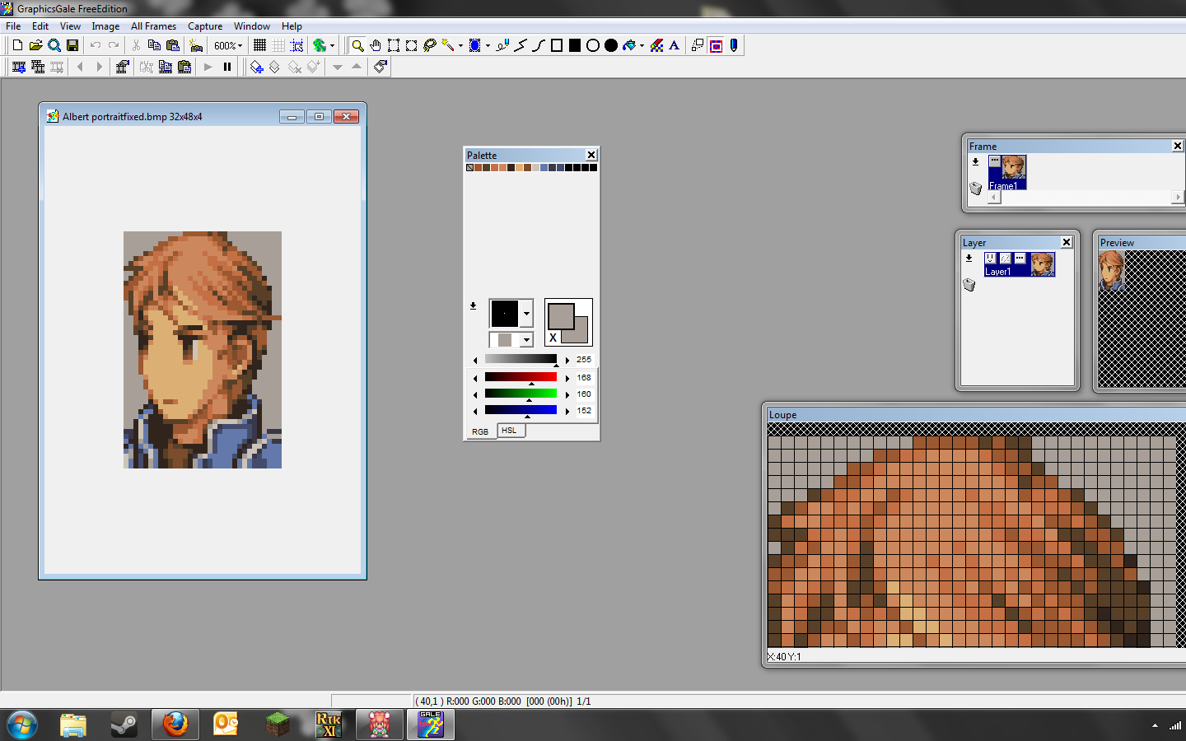The image size is (1186, 741).
Task: Select the filled ellipse tool
Action: tap(611, 45)
